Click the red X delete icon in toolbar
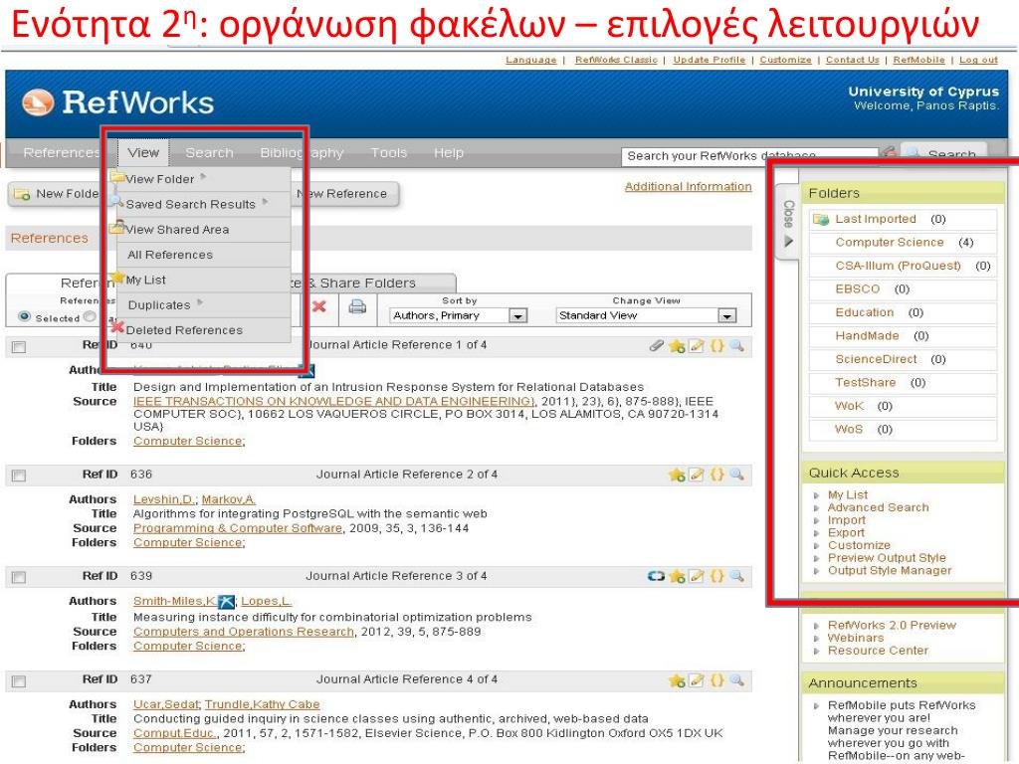 tap(319, 306)
